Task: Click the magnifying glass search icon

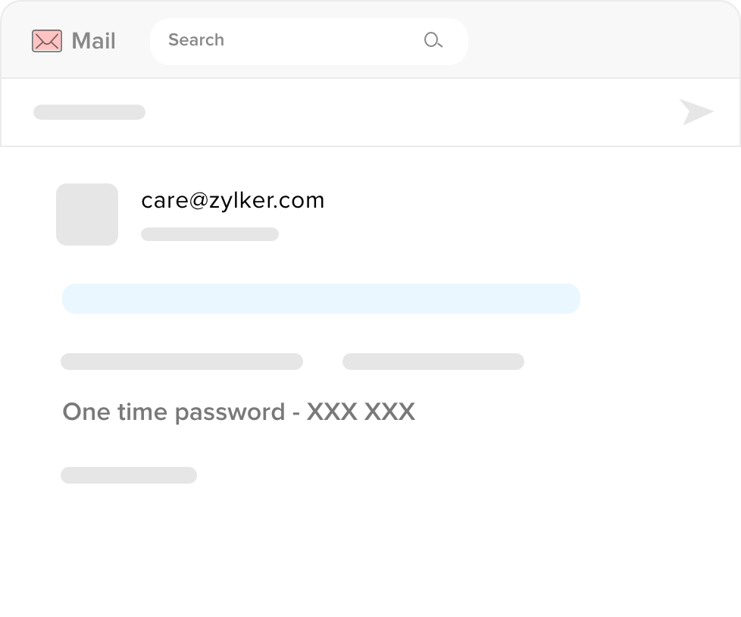Action: [433, 41]
